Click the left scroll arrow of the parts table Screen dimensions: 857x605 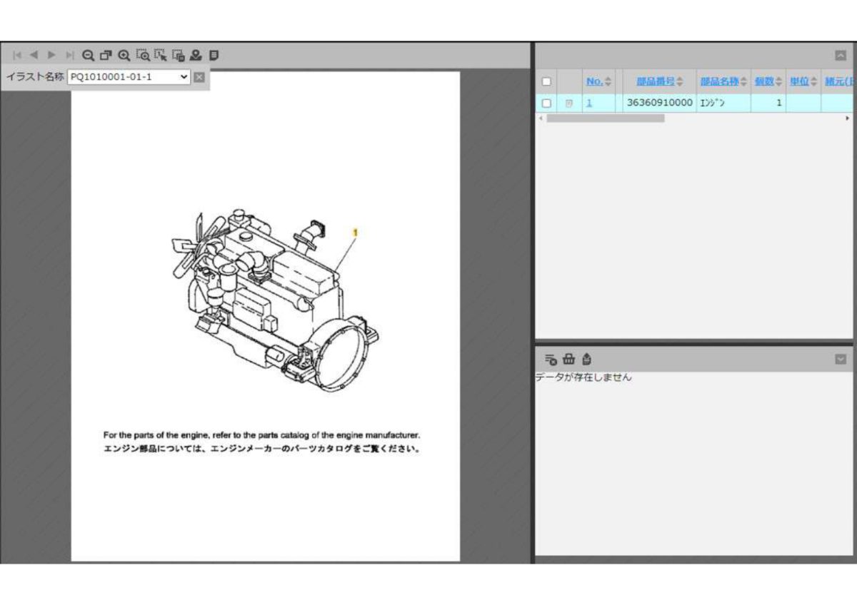[x=541, y=118]
